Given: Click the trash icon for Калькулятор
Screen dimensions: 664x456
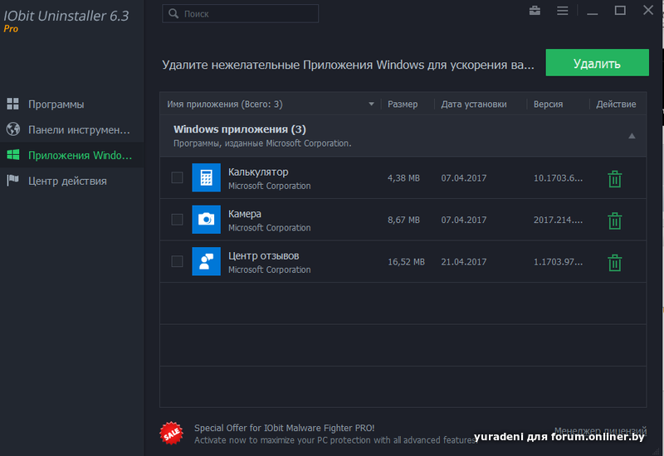Looking at the screenshot, I should (614, 178).
